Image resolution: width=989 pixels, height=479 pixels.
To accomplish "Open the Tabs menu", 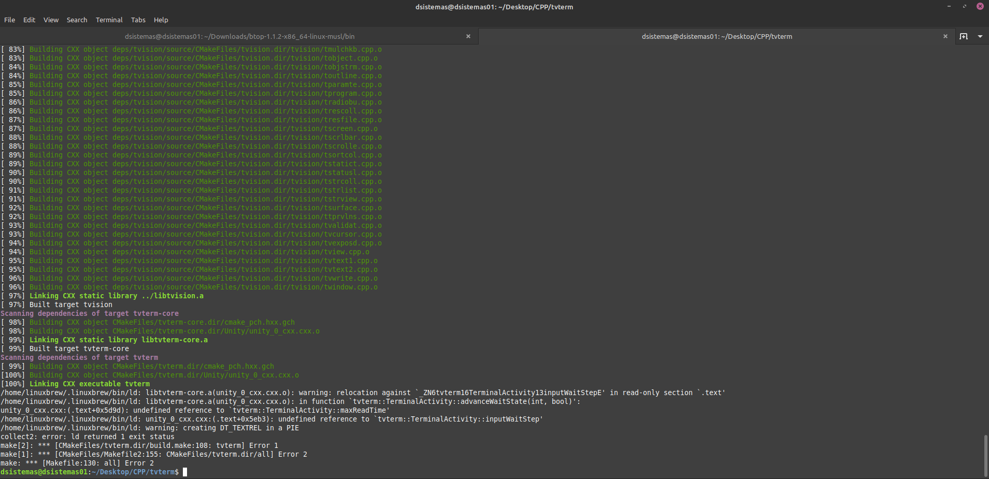I will click(137, 20).
